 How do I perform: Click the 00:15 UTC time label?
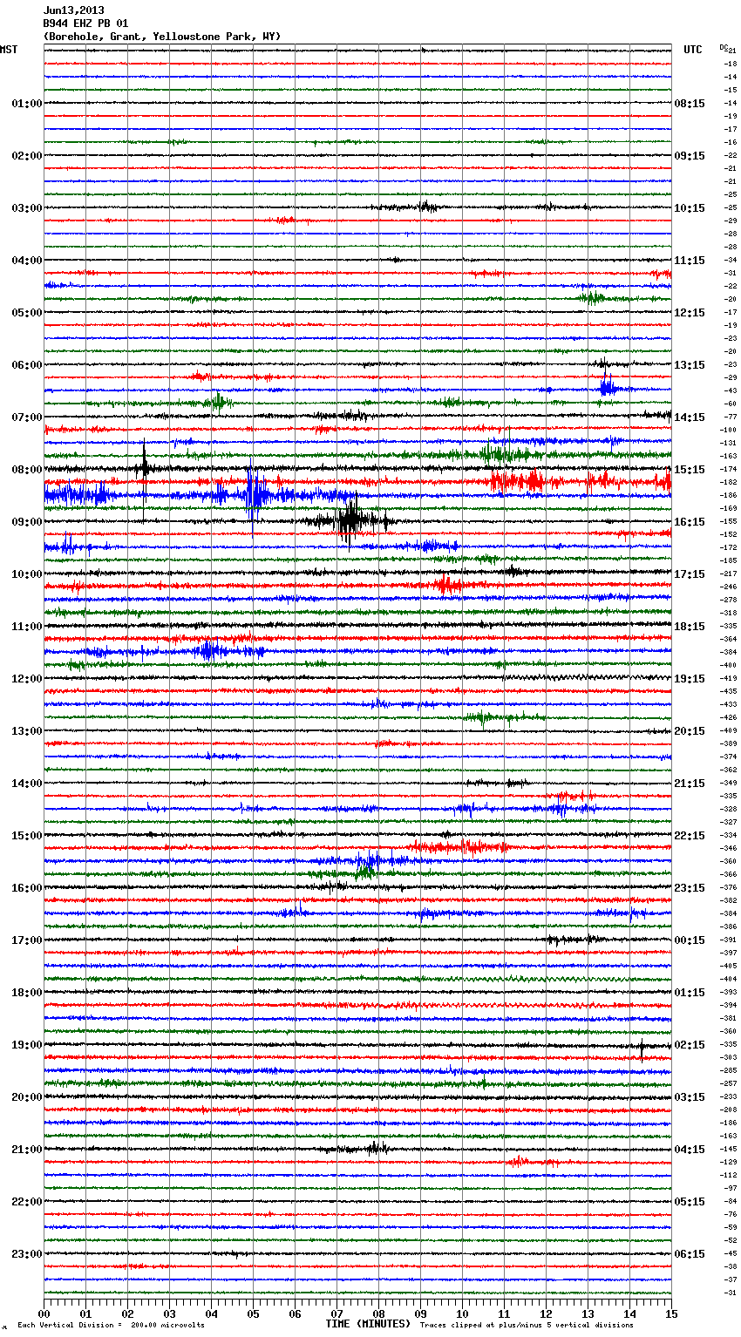690,940
